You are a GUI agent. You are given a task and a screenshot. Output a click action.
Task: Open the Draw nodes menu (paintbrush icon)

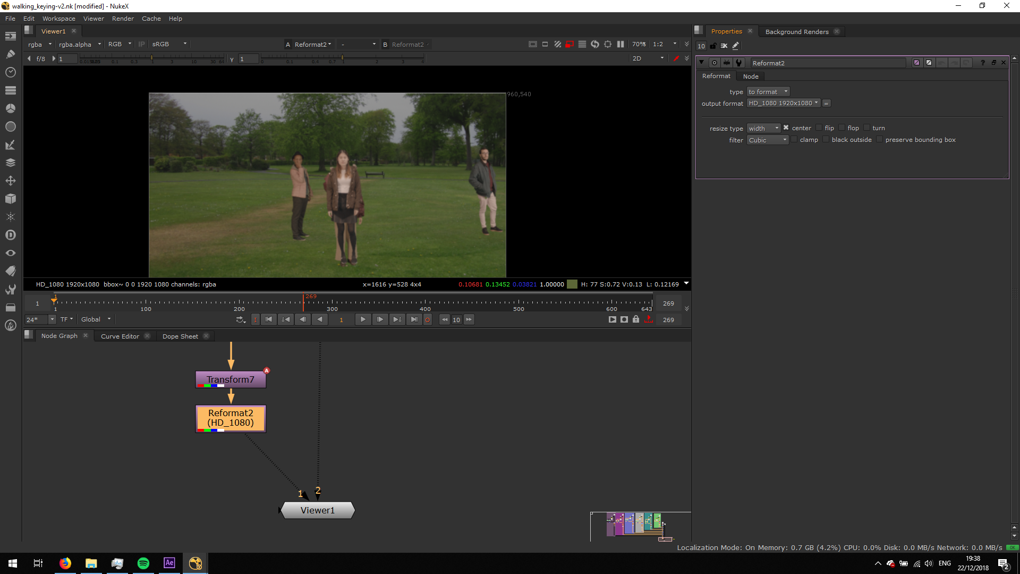10,54
